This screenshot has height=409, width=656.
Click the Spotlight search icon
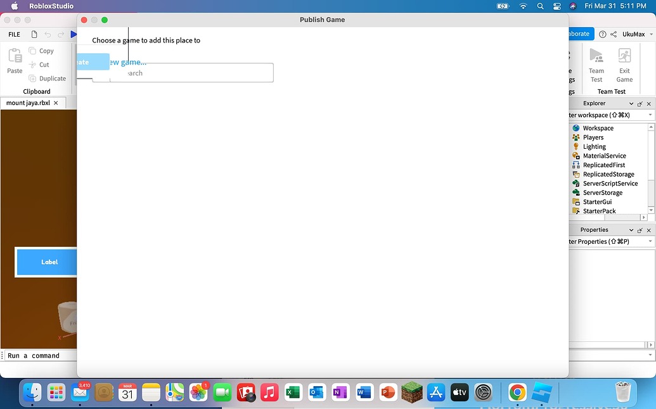pyautogui.click(x=540, y=6)
